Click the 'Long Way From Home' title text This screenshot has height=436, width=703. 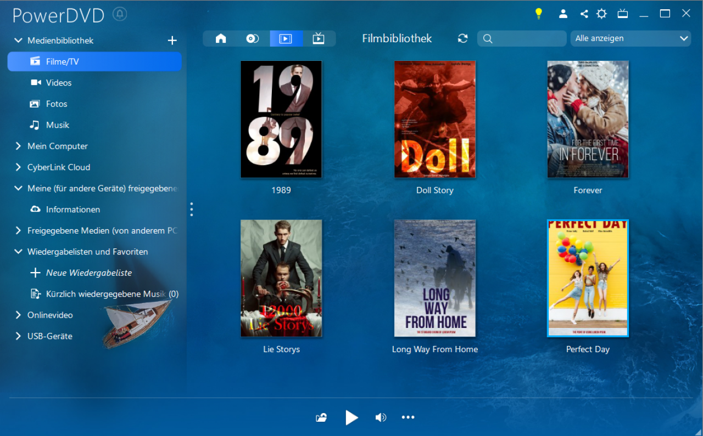tap(435, 349)
